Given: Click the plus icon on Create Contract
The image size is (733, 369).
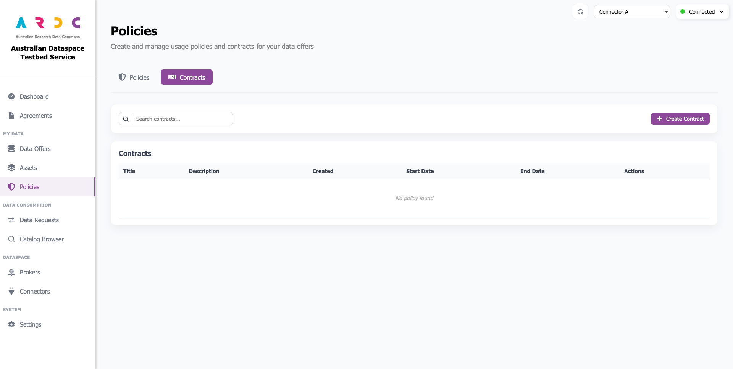Looking at the screenshot, I should (x=659, y=119).
